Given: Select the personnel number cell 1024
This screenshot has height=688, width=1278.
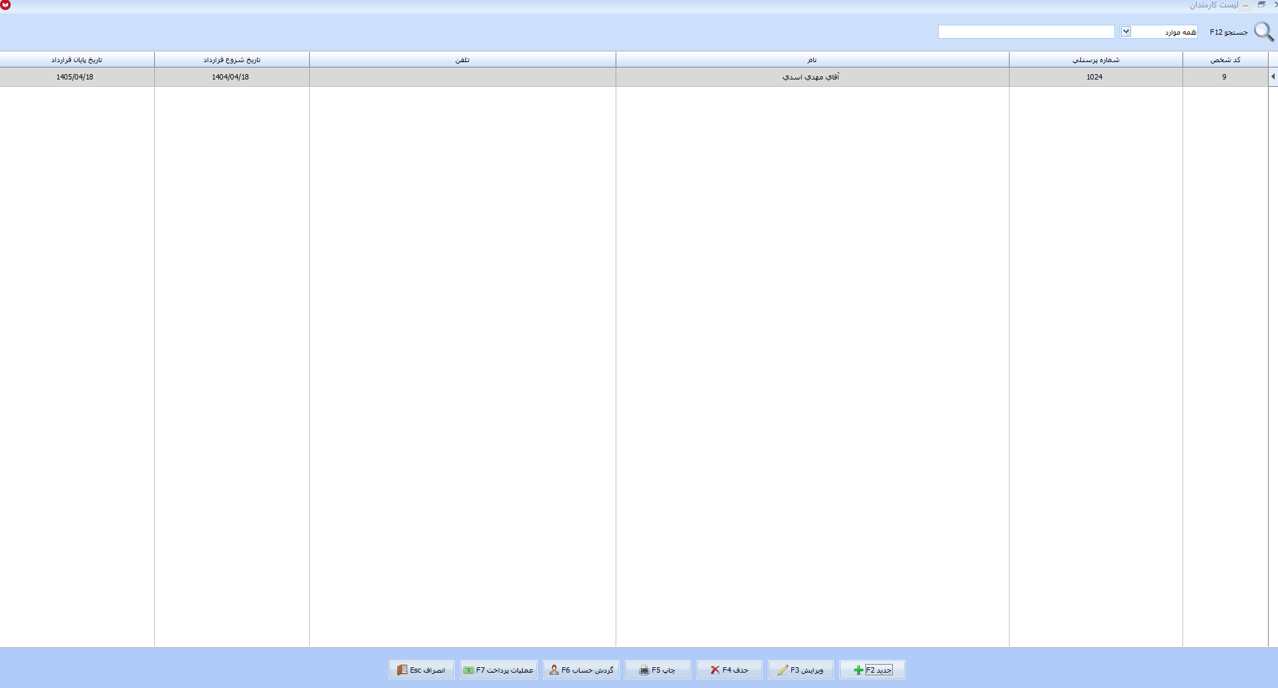Looking at the screenshot, I should click(x=1096, y=77).
